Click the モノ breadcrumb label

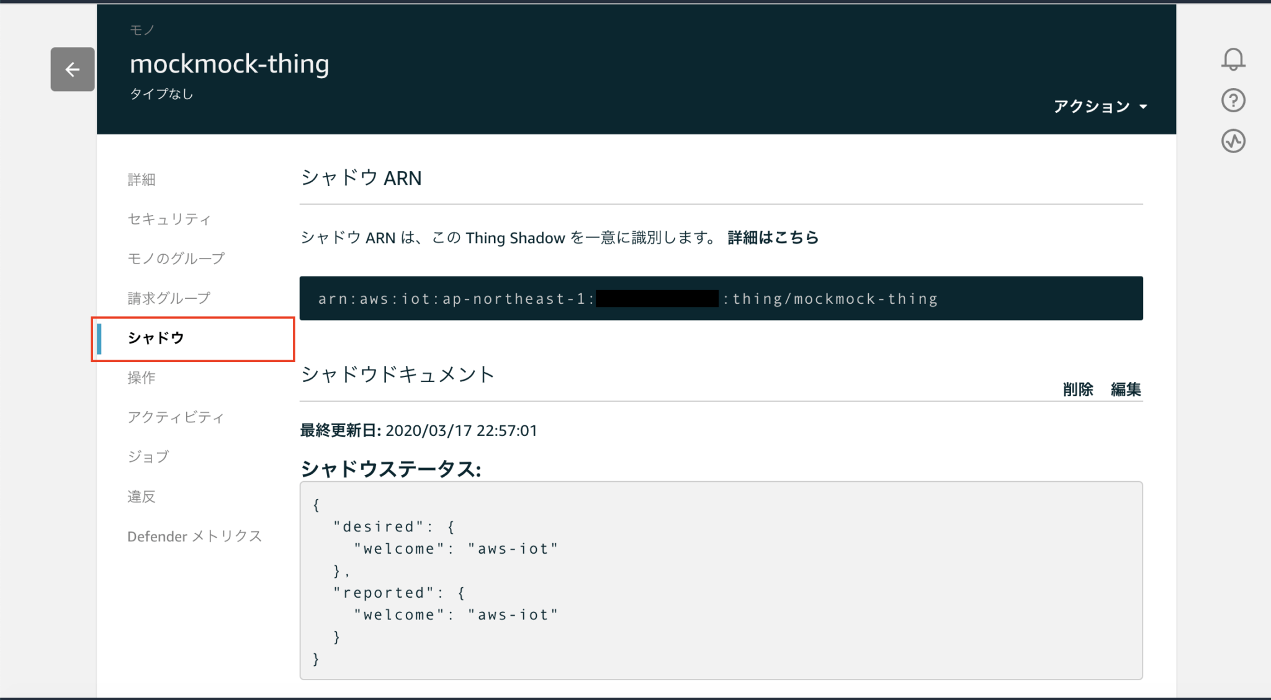pyautogui.click(x=142, y=30)
